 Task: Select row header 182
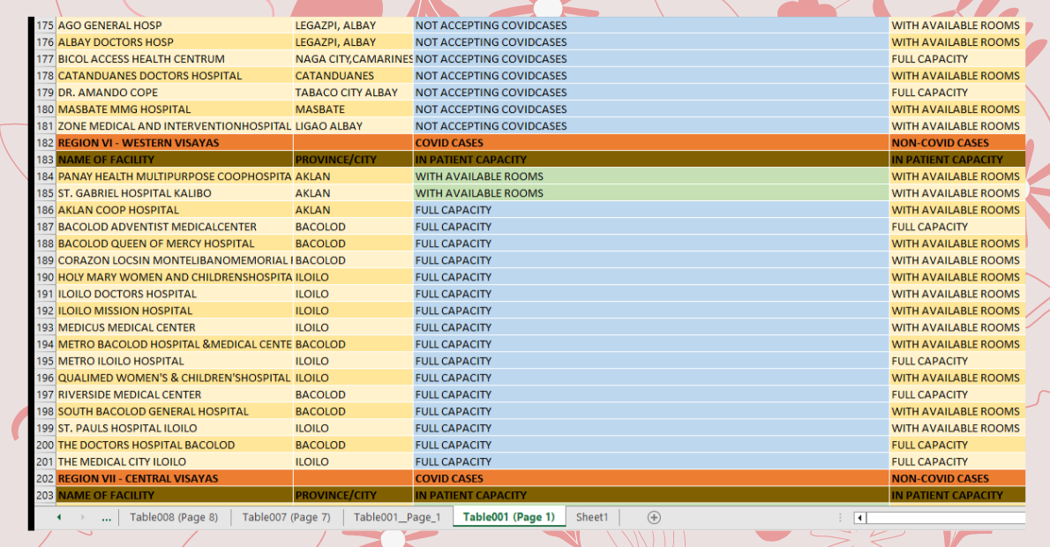pos(45,143)
